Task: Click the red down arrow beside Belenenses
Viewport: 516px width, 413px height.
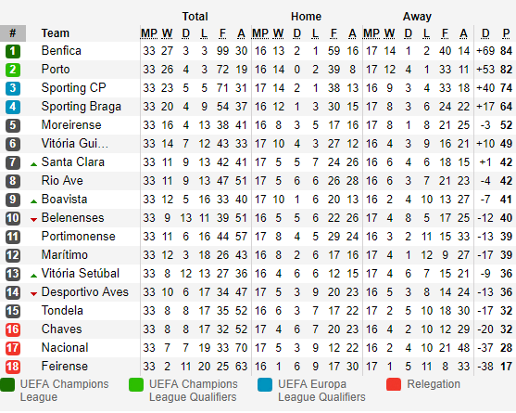Action: 33,220
